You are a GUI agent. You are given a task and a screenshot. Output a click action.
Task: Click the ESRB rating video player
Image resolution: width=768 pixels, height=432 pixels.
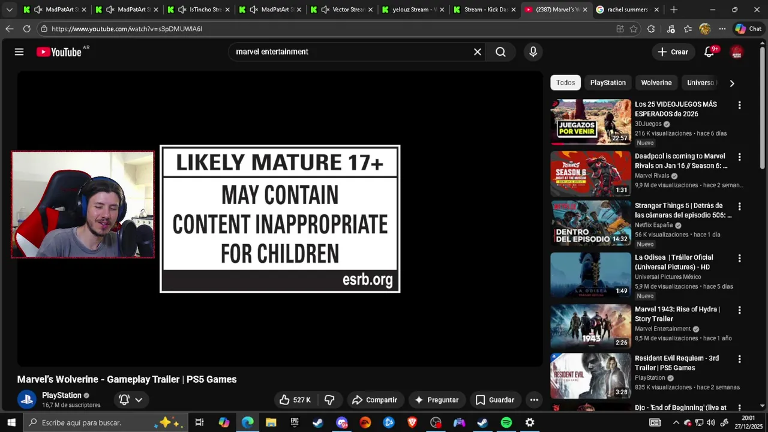pyautogui.click(x=280, y=219)
